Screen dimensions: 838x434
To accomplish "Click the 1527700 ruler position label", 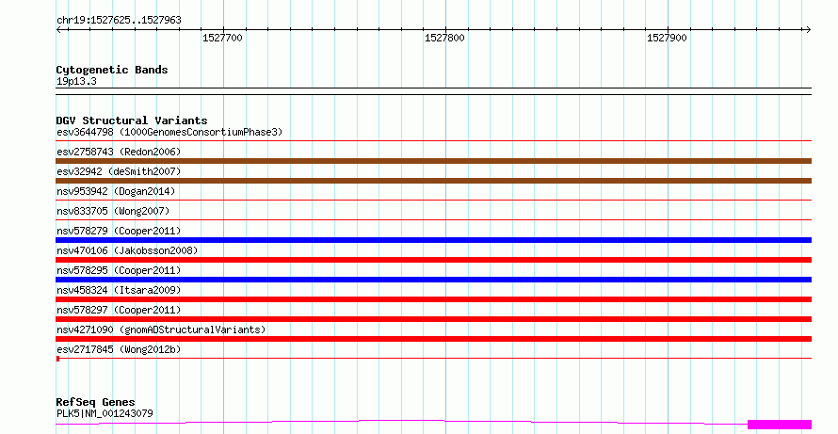I will (222, 38).
